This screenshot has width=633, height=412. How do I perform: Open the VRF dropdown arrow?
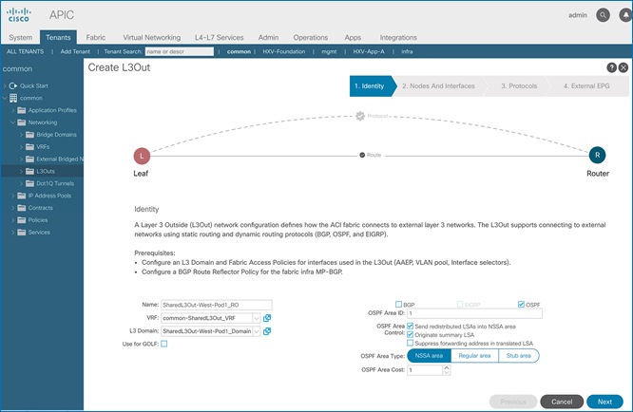click(257, 318)
